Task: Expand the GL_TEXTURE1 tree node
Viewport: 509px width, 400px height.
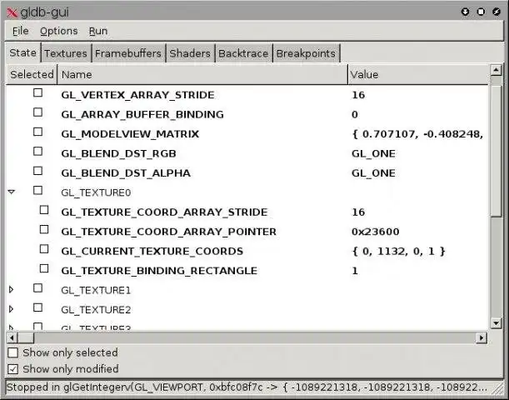Action: (12, 289)
